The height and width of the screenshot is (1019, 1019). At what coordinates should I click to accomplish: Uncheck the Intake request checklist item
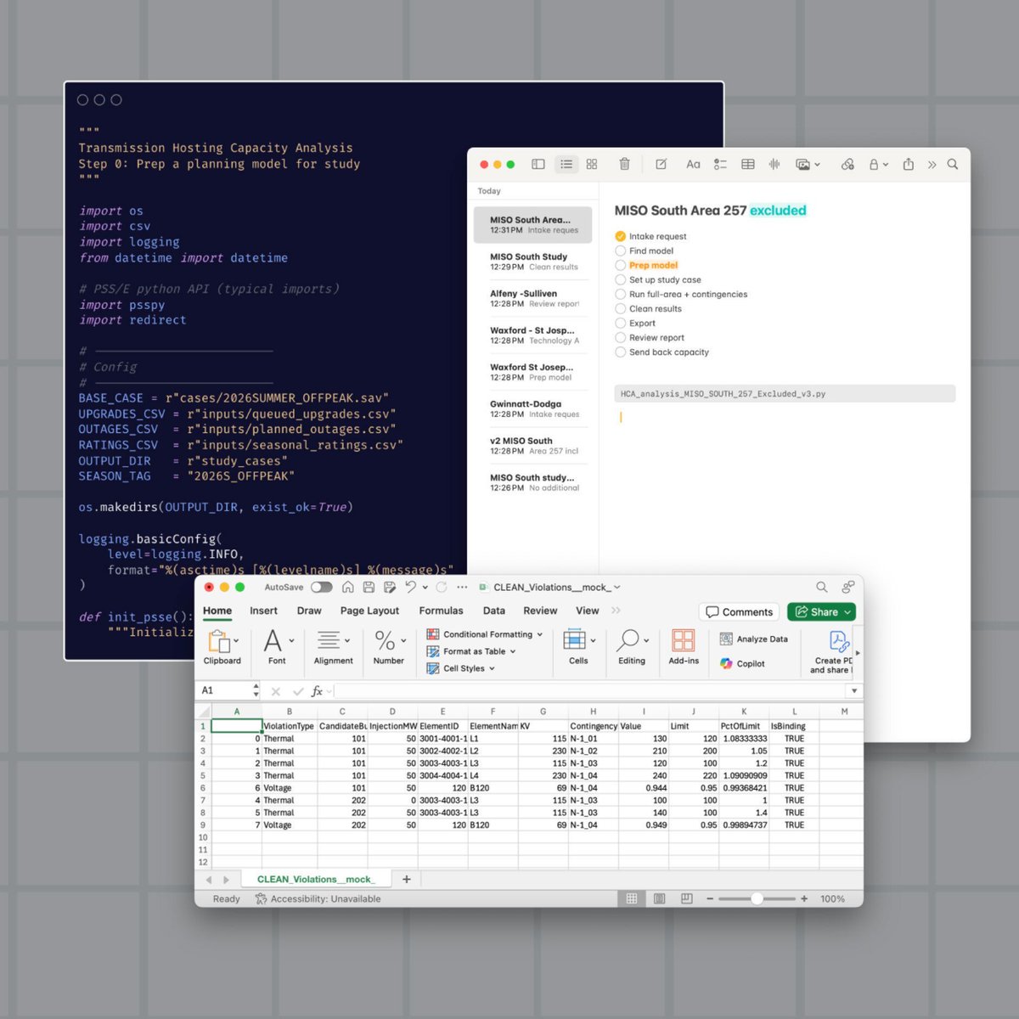pyautogui.click(x=620, y=236)
